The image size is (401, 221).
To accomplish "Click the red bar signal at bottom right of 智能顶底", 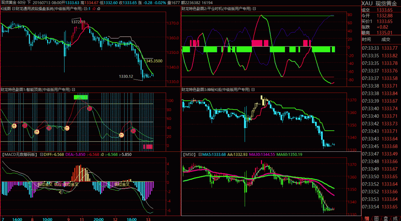I will 148,146.
